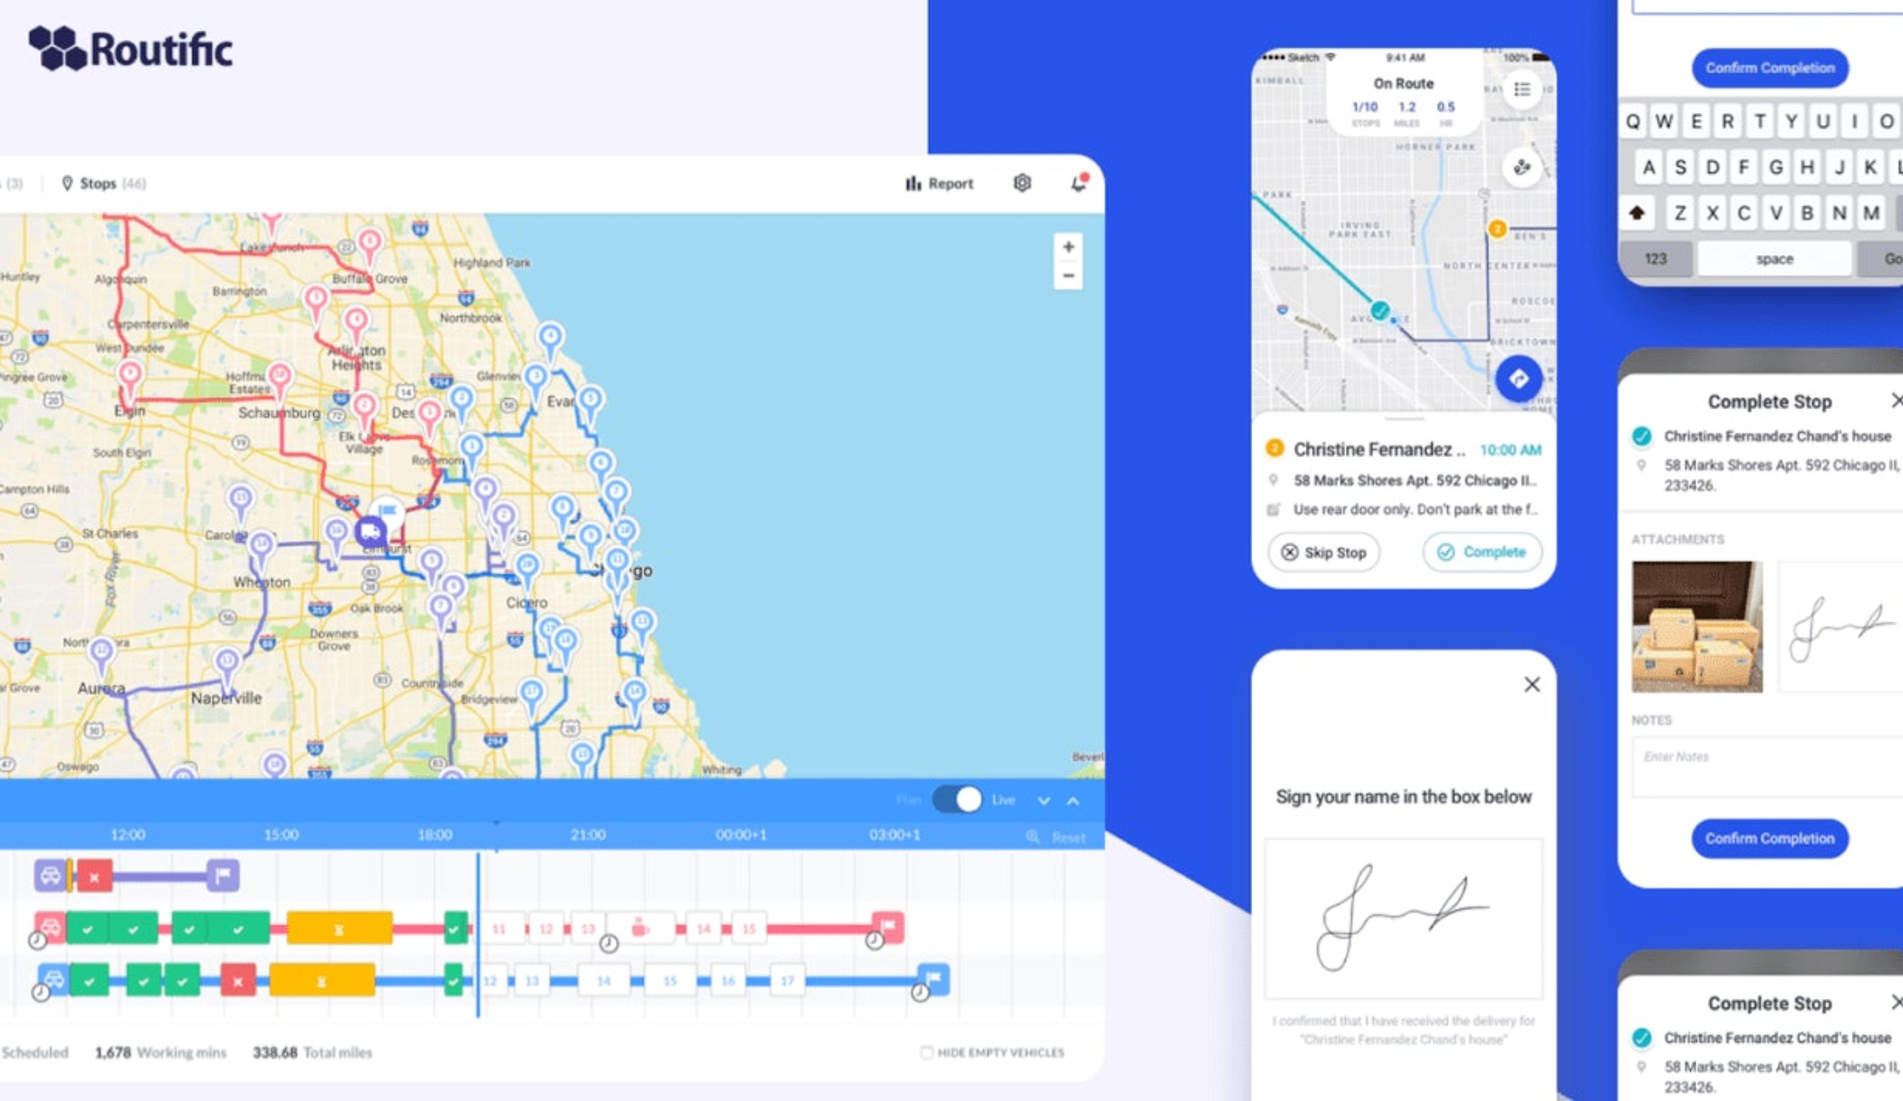
Task: Tap Confirm Completion above the keyboard
Action: tap(1769, 68)
